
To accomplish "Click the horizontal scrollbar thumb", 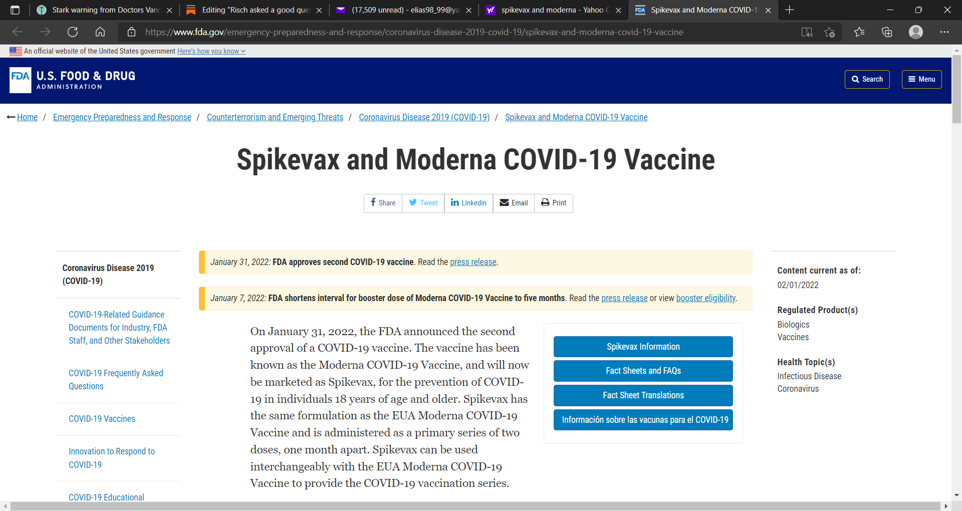I will tap(475, 506).
